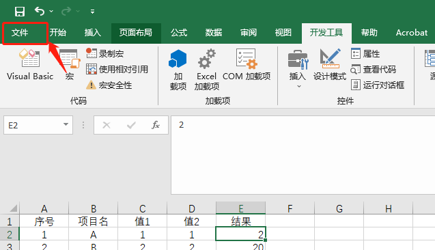Click cell containing 项目名
Image resolution: width=435 pixels, height=250 pixels.
point(93,221)
